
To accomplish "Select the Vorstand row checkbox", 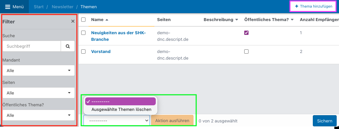I will point(83,52).
